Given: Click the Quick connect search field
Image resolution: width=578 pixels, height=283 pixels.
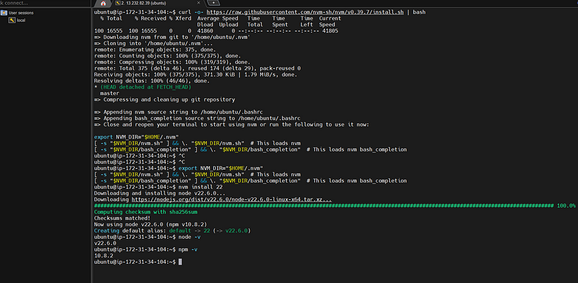Looking at the screenshot, I should tap(45, 3).
